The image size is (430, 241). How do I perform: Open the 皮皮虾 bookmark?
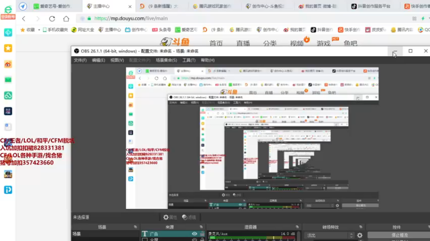click(375, 30)
